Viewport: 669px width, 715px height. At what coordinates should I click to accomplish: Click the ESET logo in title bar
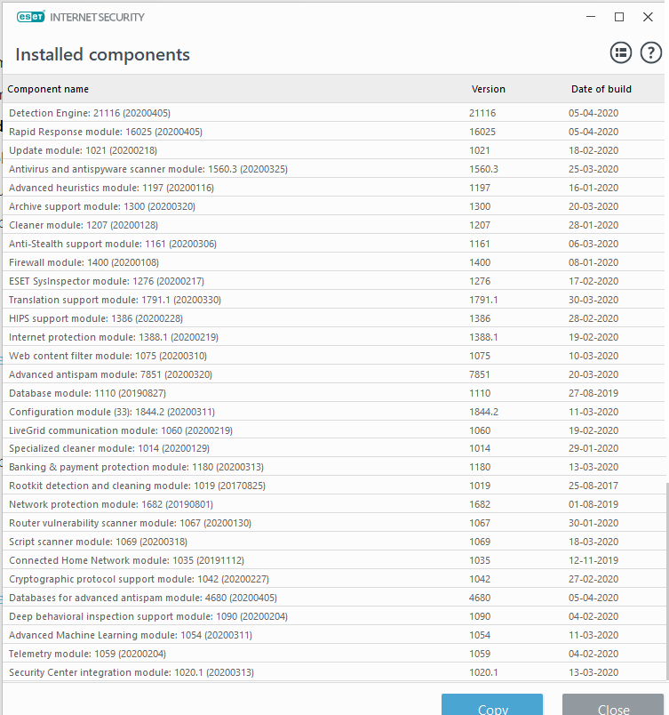(x=30, y=17)
